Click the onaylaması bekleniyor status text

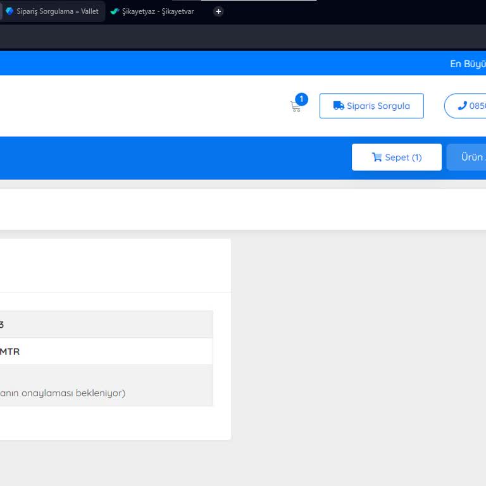point(63,393)
